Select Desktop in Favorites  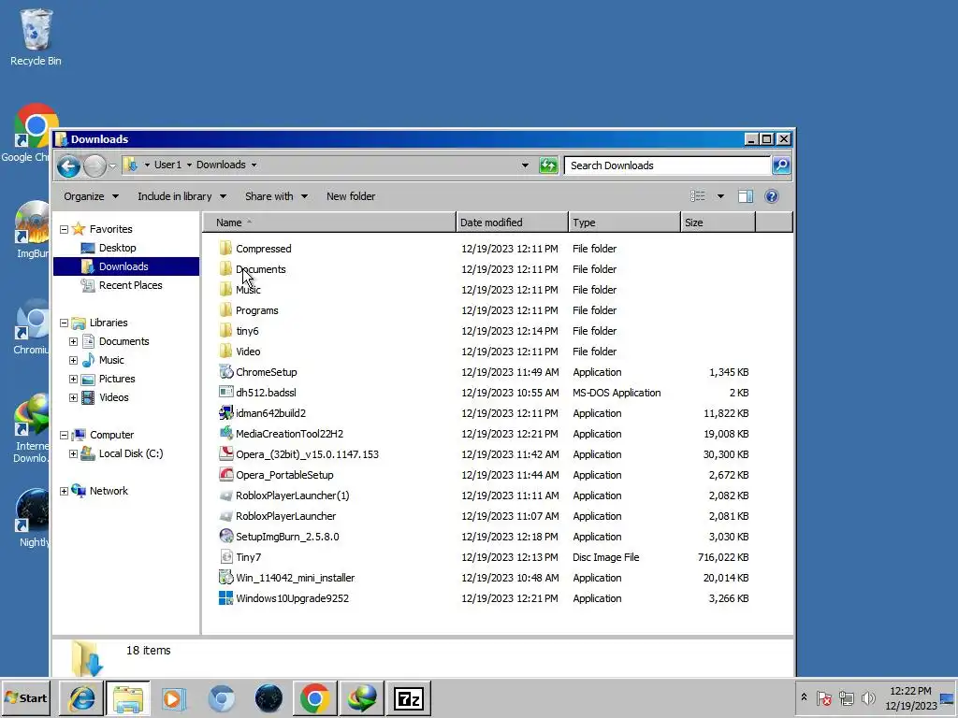[x=117, y=247]
